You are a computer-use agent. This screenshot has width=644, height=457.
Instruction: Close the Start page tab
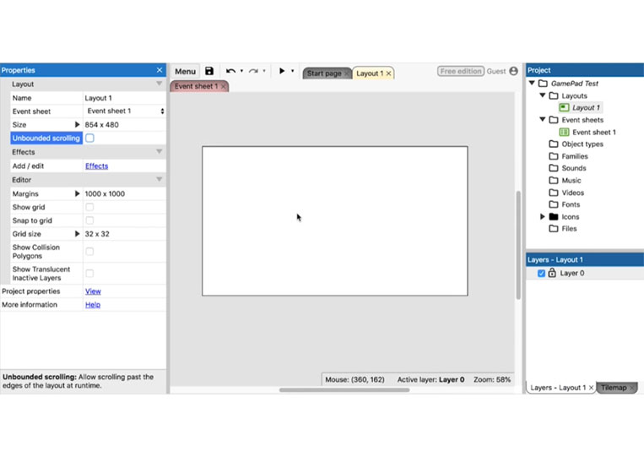(x=346, y=73)
